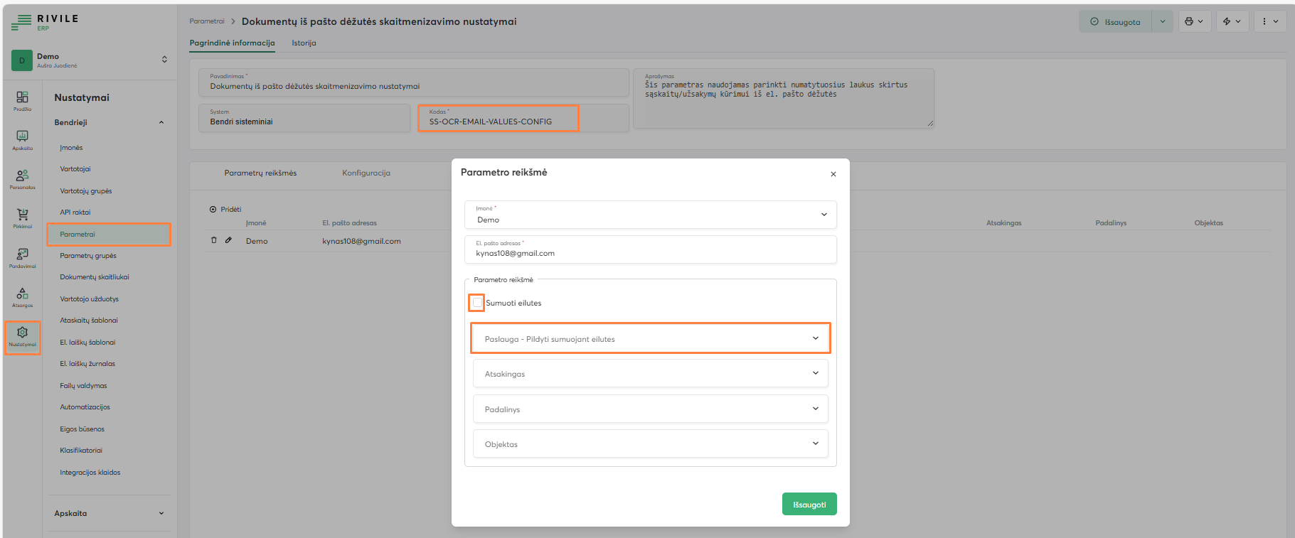
Task: Open the Pardavimai sidebar icon
Action: click(22, 257)
